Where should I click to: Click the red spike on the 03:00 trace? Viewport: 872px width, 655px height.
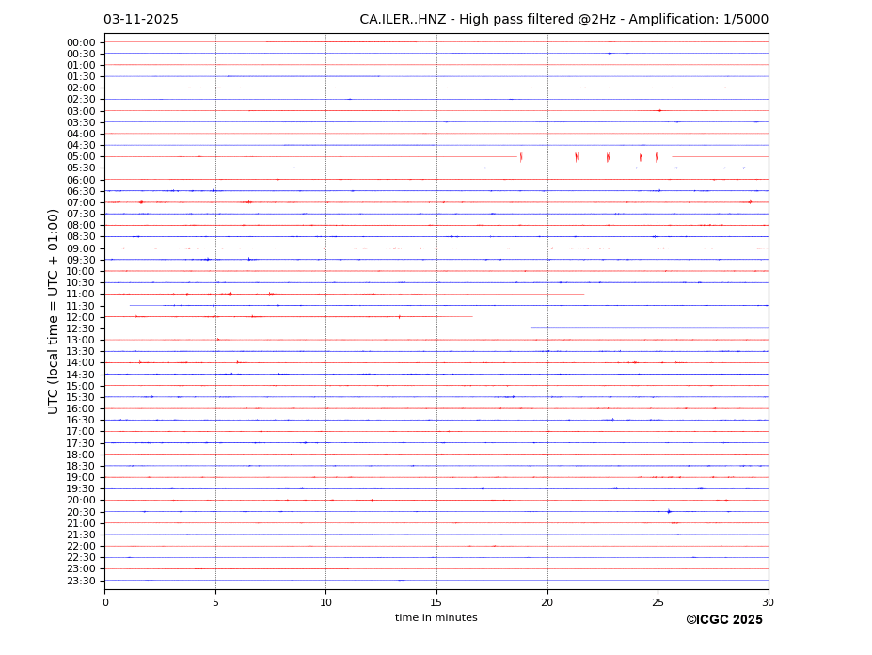(658, 111)
